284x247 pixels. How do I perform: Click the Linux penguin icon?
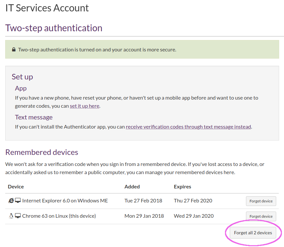(11, 216)
